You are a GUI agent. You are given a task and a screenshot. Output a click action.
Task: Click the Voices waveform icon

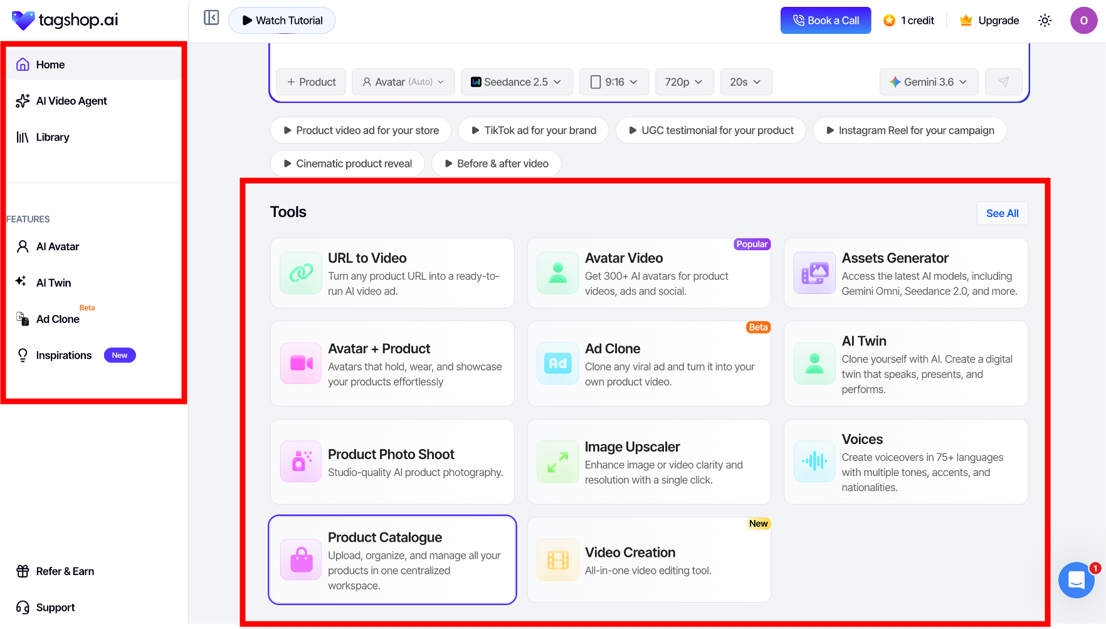[x=814, y=462]
